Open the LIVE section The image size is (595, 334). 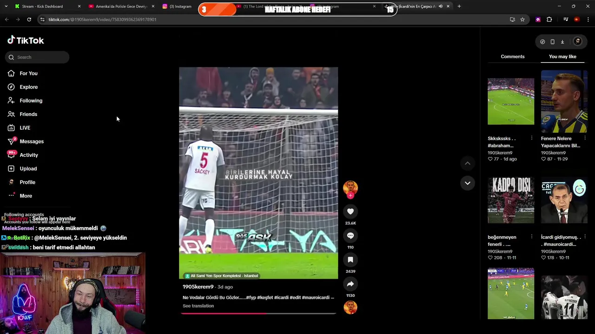point(25,128)
